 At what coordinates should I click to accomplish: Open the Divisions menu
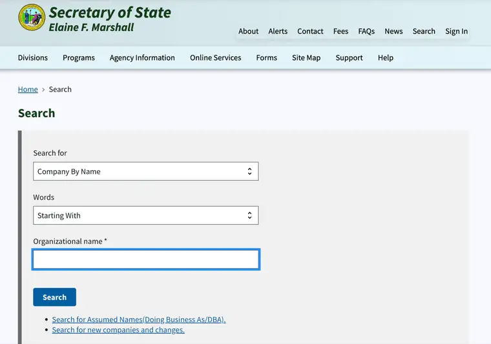(33, 58)
